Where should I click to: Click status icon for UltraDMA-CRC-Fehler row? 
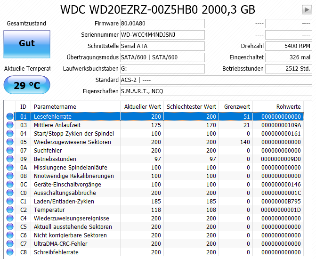[x=10, y=243]
